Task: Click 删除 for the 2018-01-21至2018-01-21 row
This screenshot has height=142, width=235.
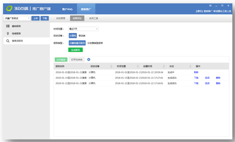Action: [218, 83]
